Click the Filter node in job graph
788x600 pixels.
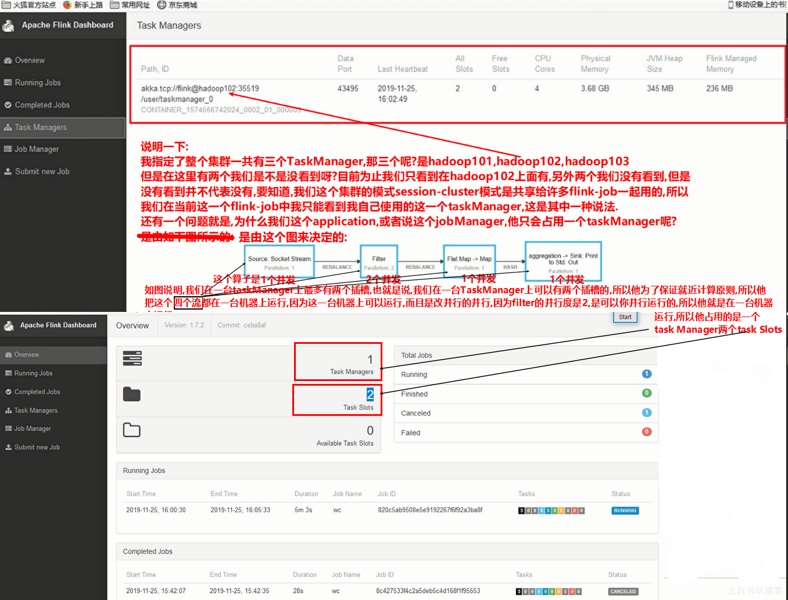pos(379,263)
